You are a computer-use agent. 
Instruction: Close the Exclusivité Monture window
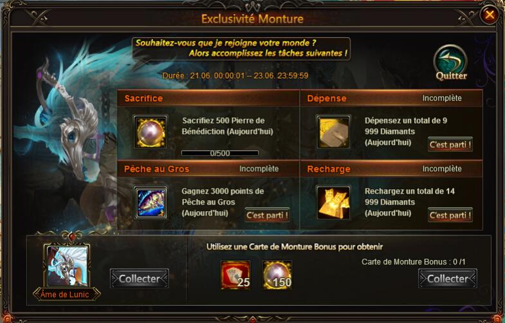click(x=489, y=15)
